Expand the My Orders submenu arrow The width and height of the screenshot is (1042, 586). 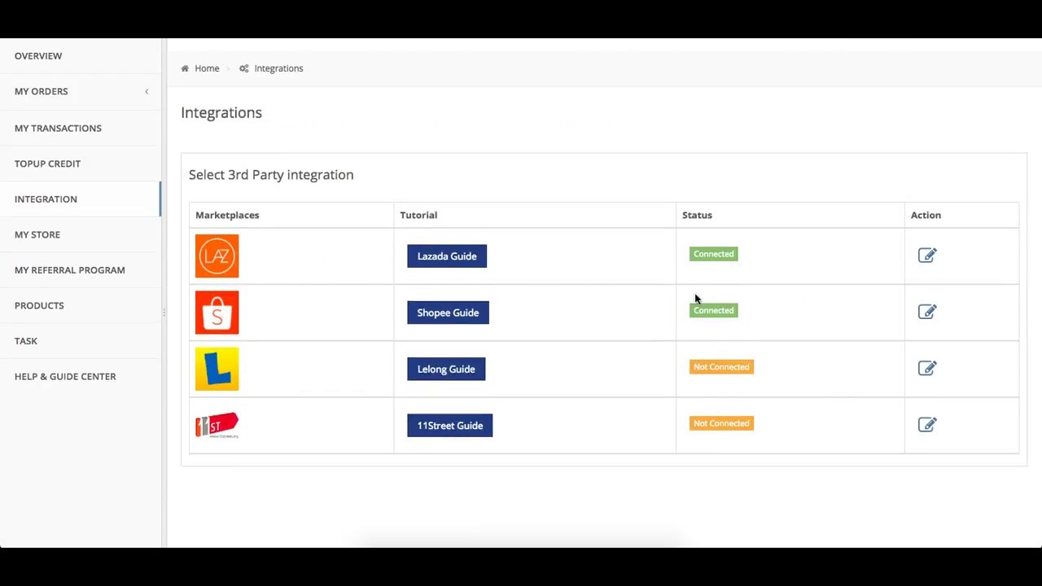pyautogui.click(x=147, y=91)
